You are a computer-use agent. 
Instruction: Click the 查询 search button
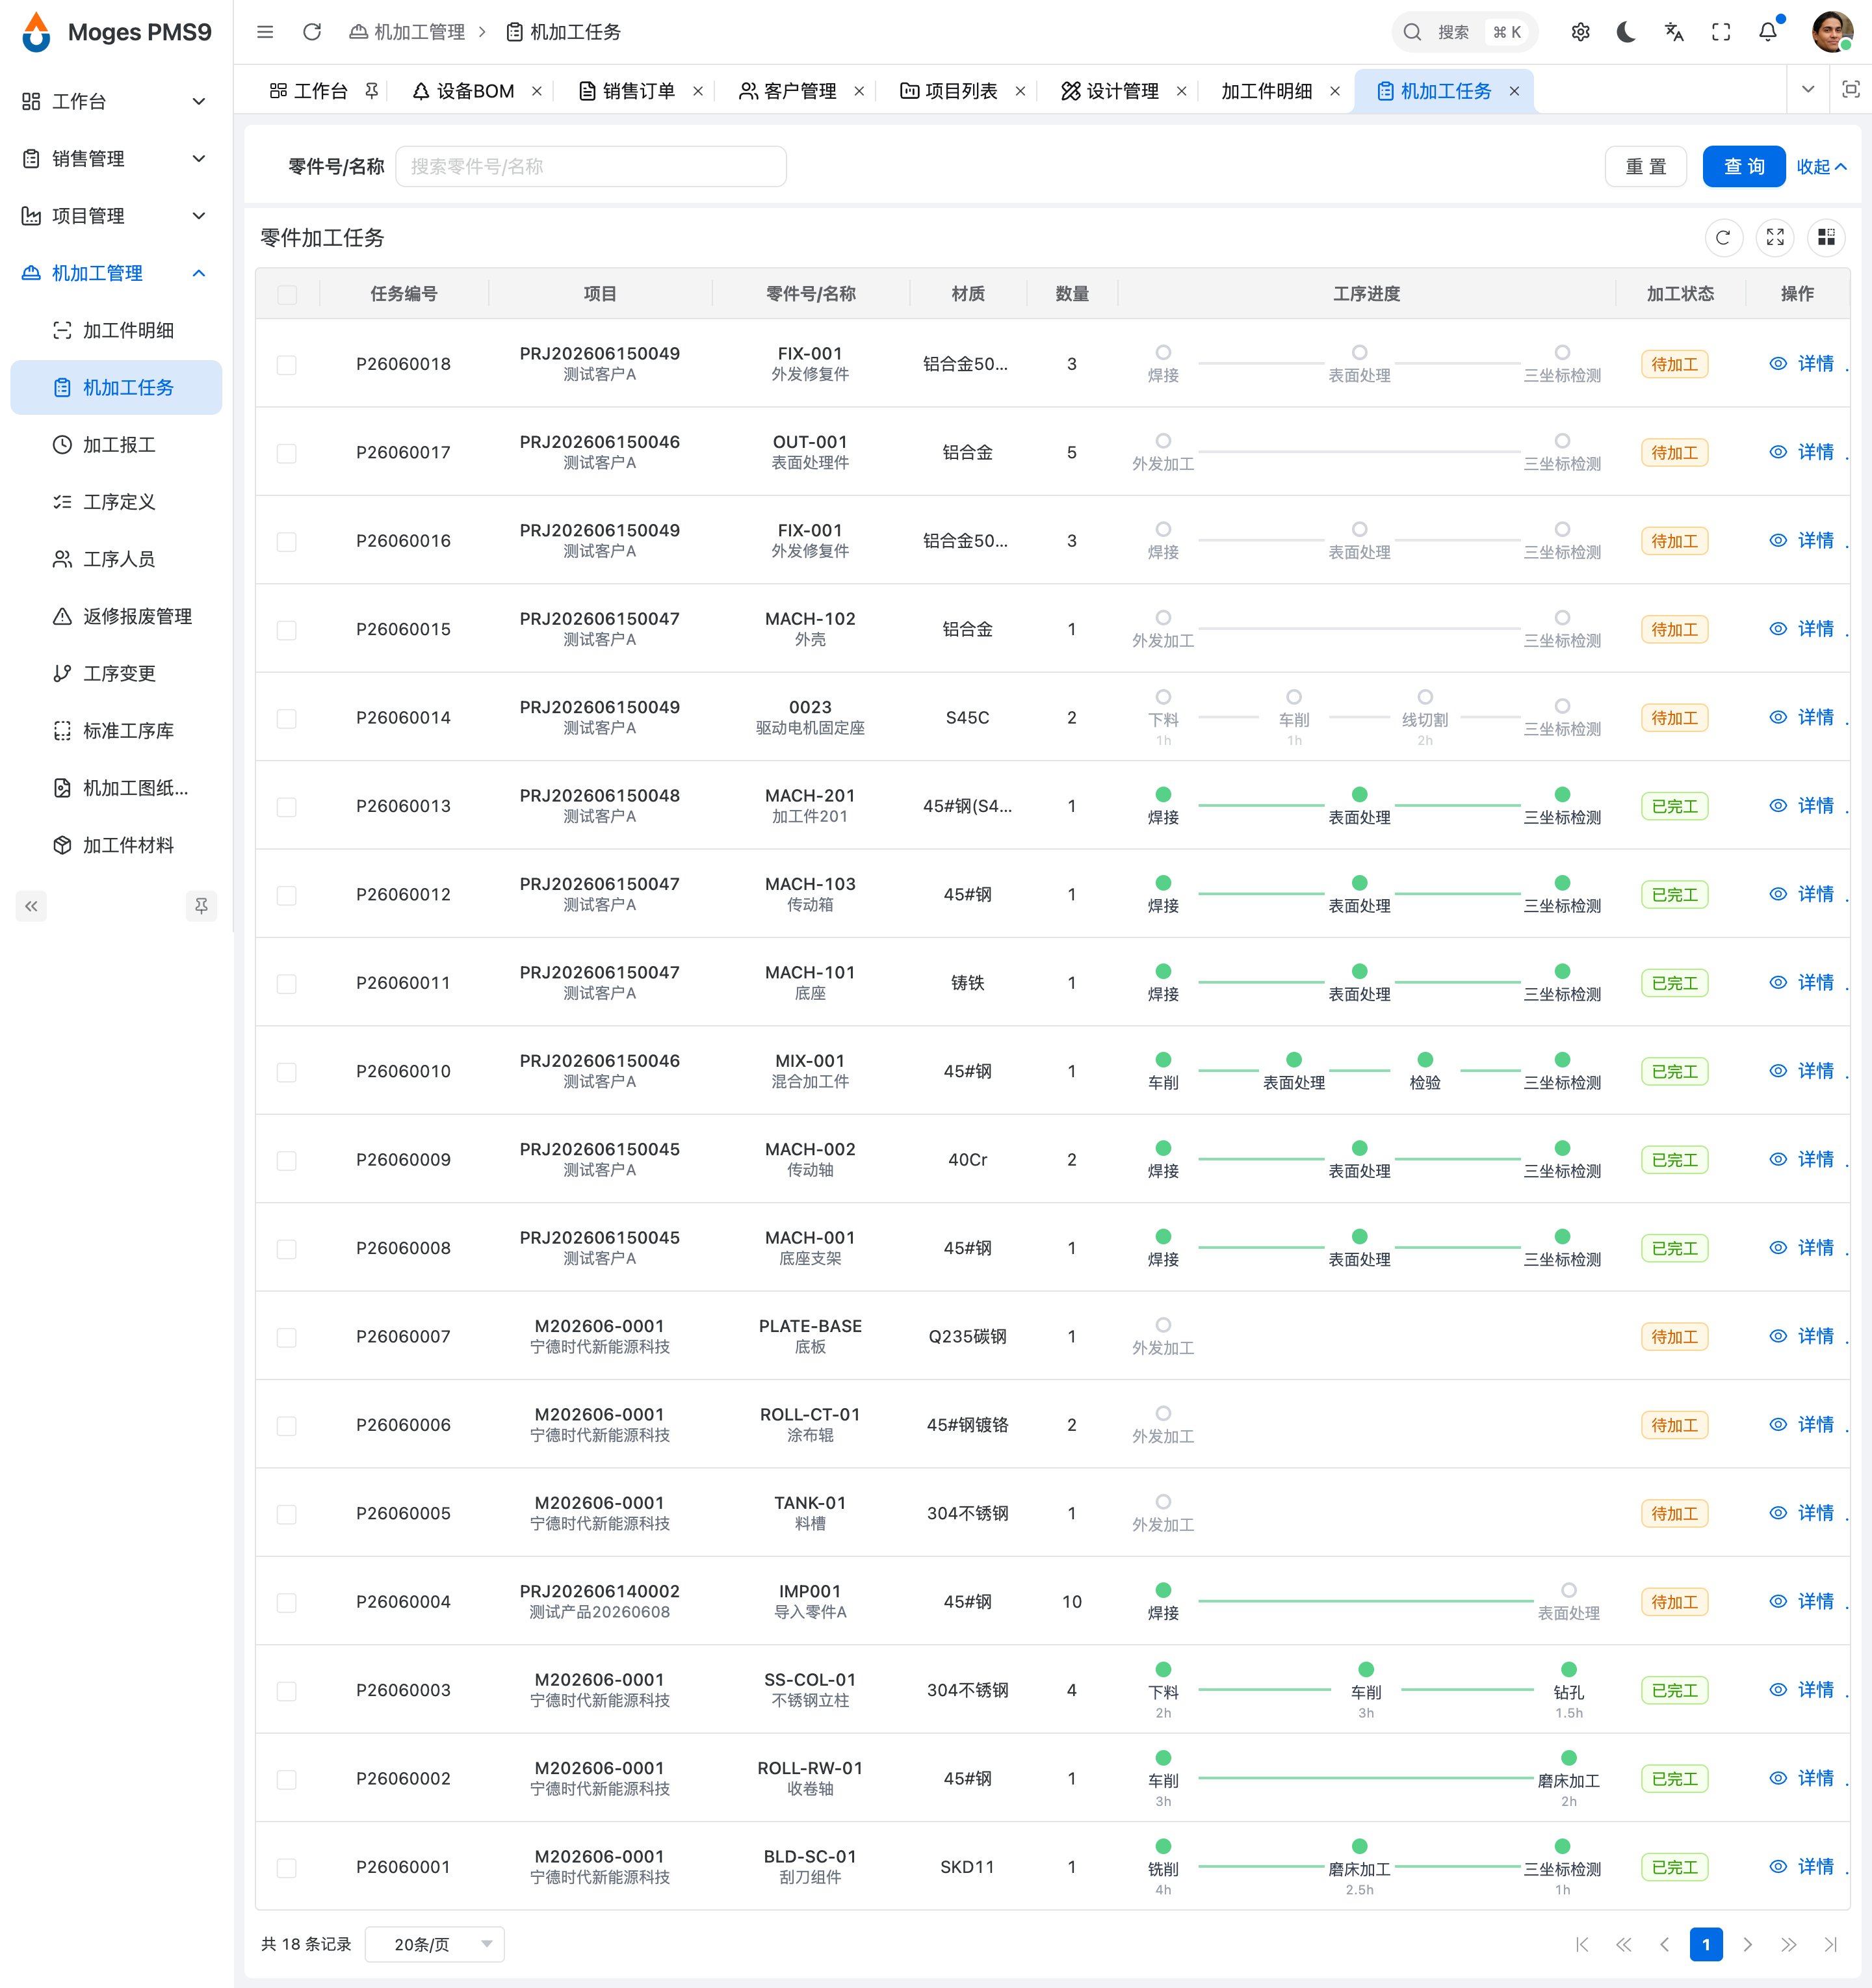click(x=1744, y=166)
